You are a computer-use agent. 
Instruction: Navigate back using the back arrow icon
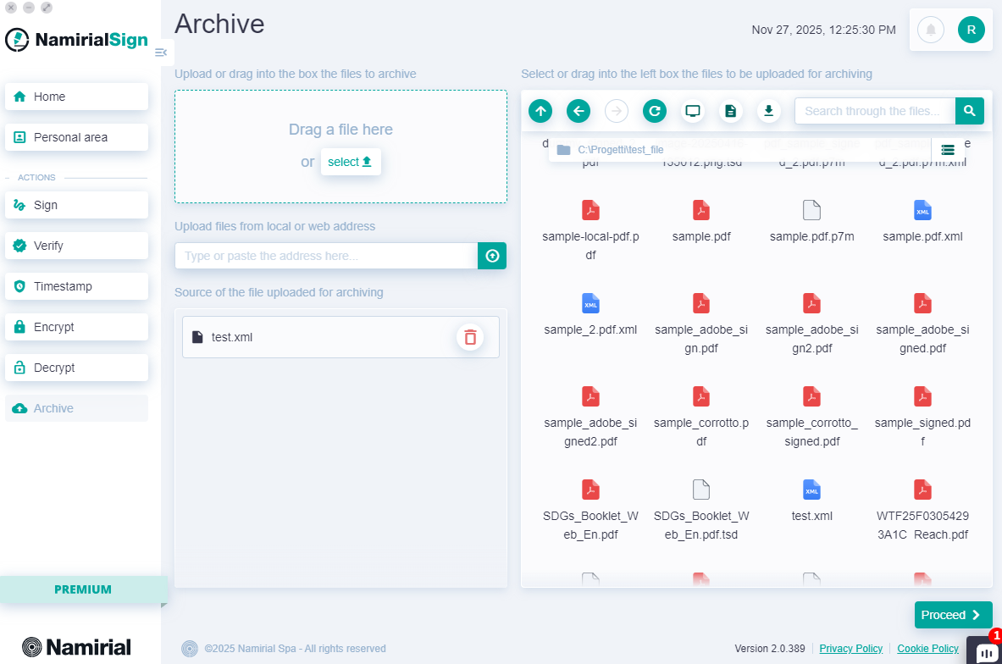point(578,110)
